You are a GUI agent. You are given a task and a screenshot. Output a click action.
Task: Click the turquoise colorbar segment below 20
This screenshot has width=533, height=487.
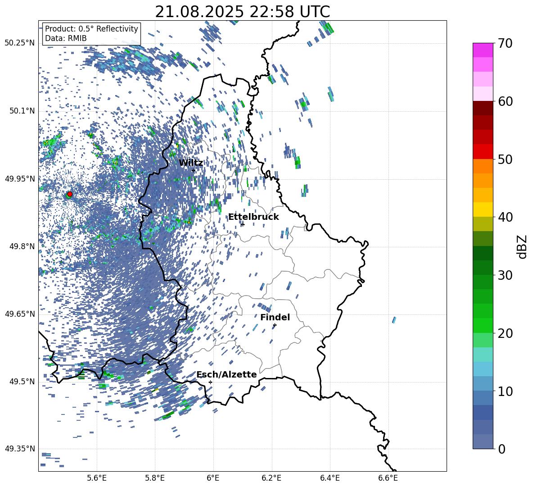483,355
